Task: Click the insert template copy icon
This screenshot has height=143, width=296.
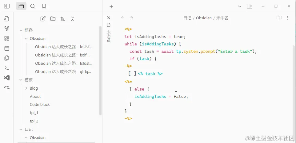Action: [7, 58]
